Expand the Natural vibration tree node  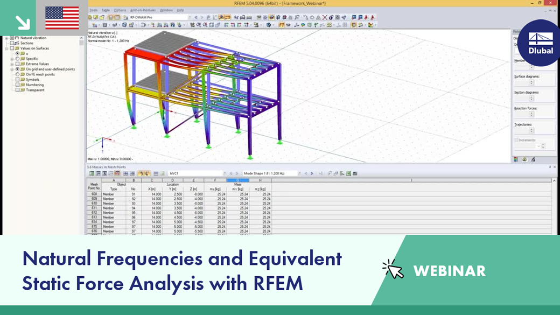point(6,38)
